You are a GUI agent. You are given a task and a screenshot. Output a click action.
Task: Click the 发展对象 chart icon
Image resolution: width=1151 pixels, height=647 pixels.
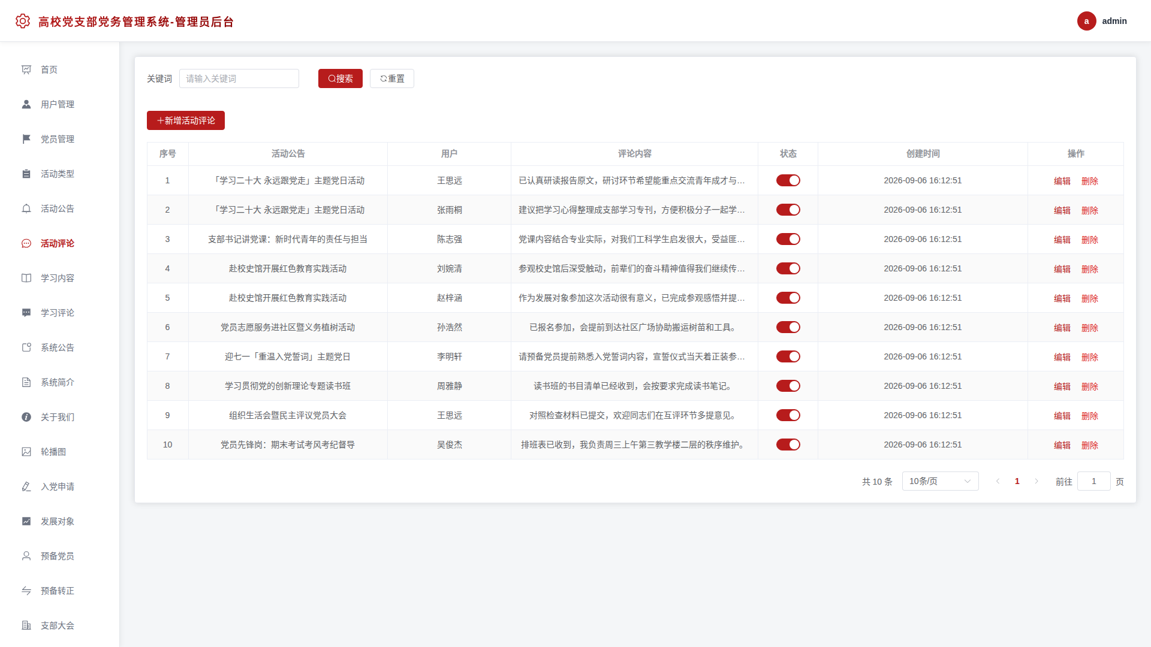point(26,521)
